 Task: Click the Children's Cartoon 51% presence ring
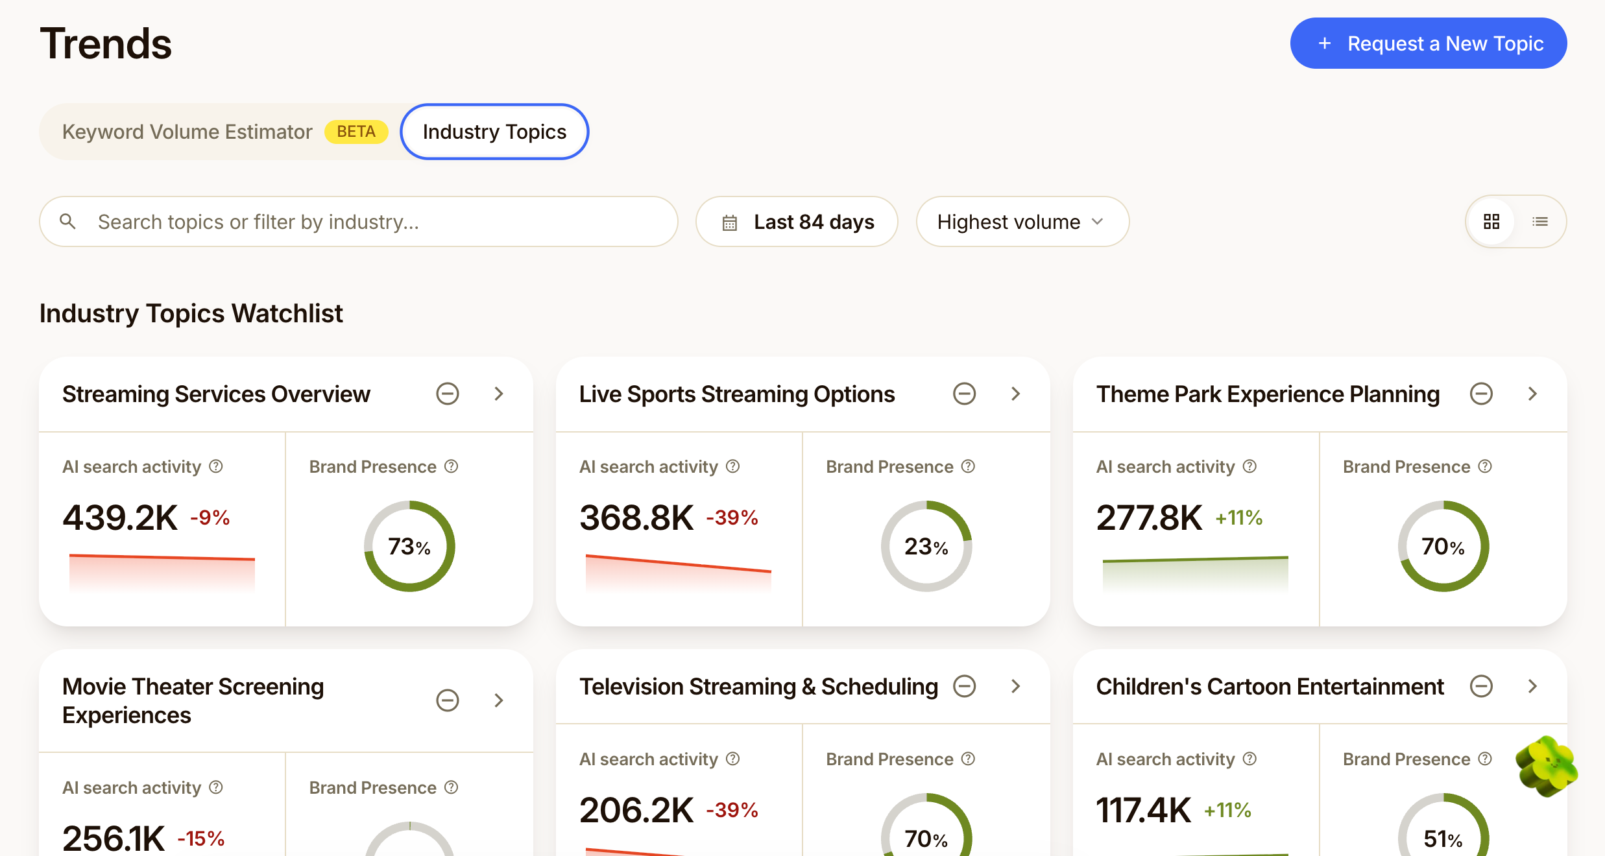1443,824
